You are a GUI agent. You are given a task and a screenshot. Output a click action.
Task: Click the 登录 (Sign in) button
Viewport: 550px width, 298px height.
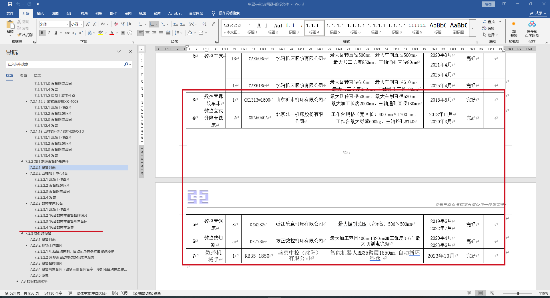coord(489,4)
